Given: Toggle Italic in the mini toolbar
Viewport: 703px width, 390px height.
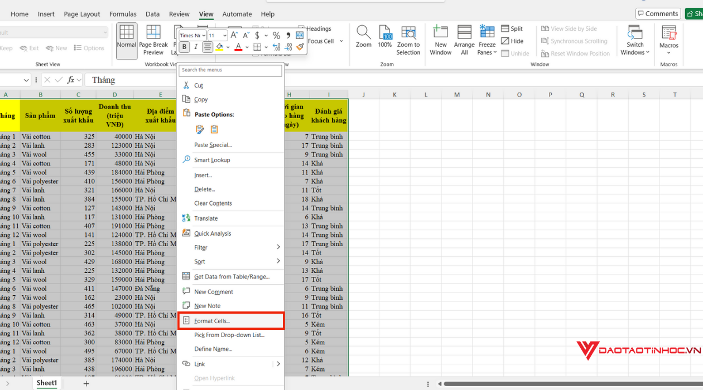Looking at the screenshot, I should coord(196,47).
